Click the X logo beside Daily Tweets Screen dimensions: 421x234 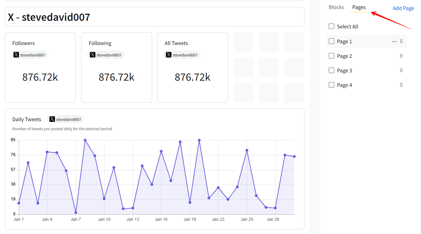click(52, 119)
